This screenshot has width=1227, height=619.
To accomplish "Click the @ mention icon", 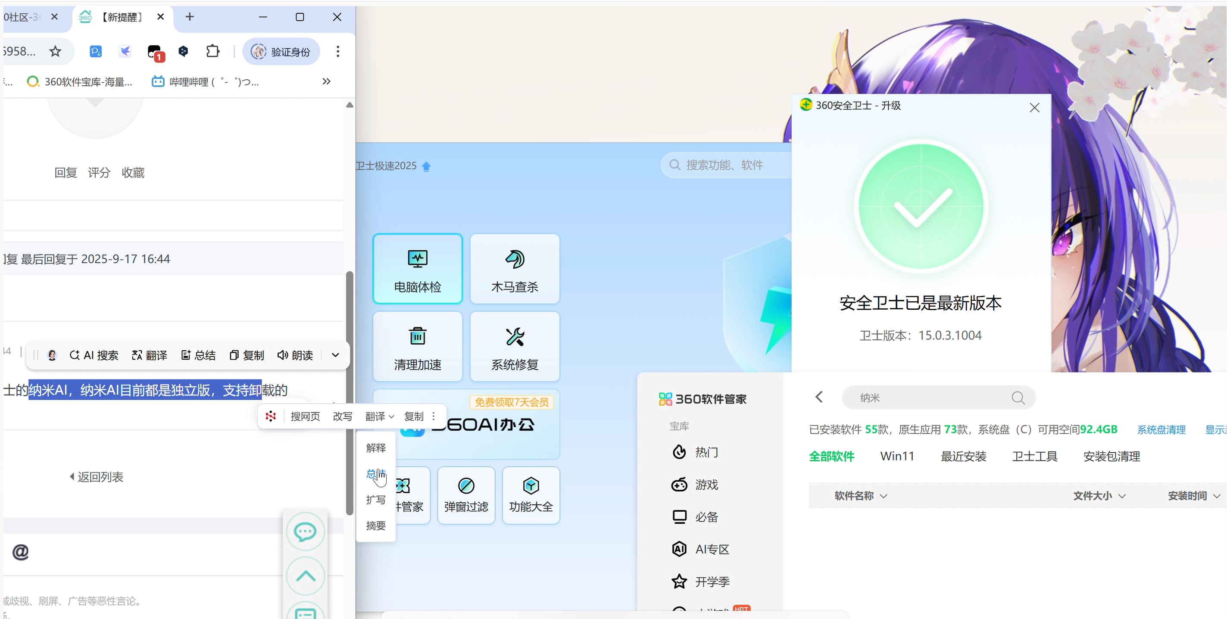I will (21, 552).
